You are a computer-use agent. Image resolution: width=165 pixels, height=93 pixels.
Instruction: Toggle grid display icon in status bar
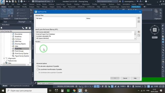click(x=76, y=86)
